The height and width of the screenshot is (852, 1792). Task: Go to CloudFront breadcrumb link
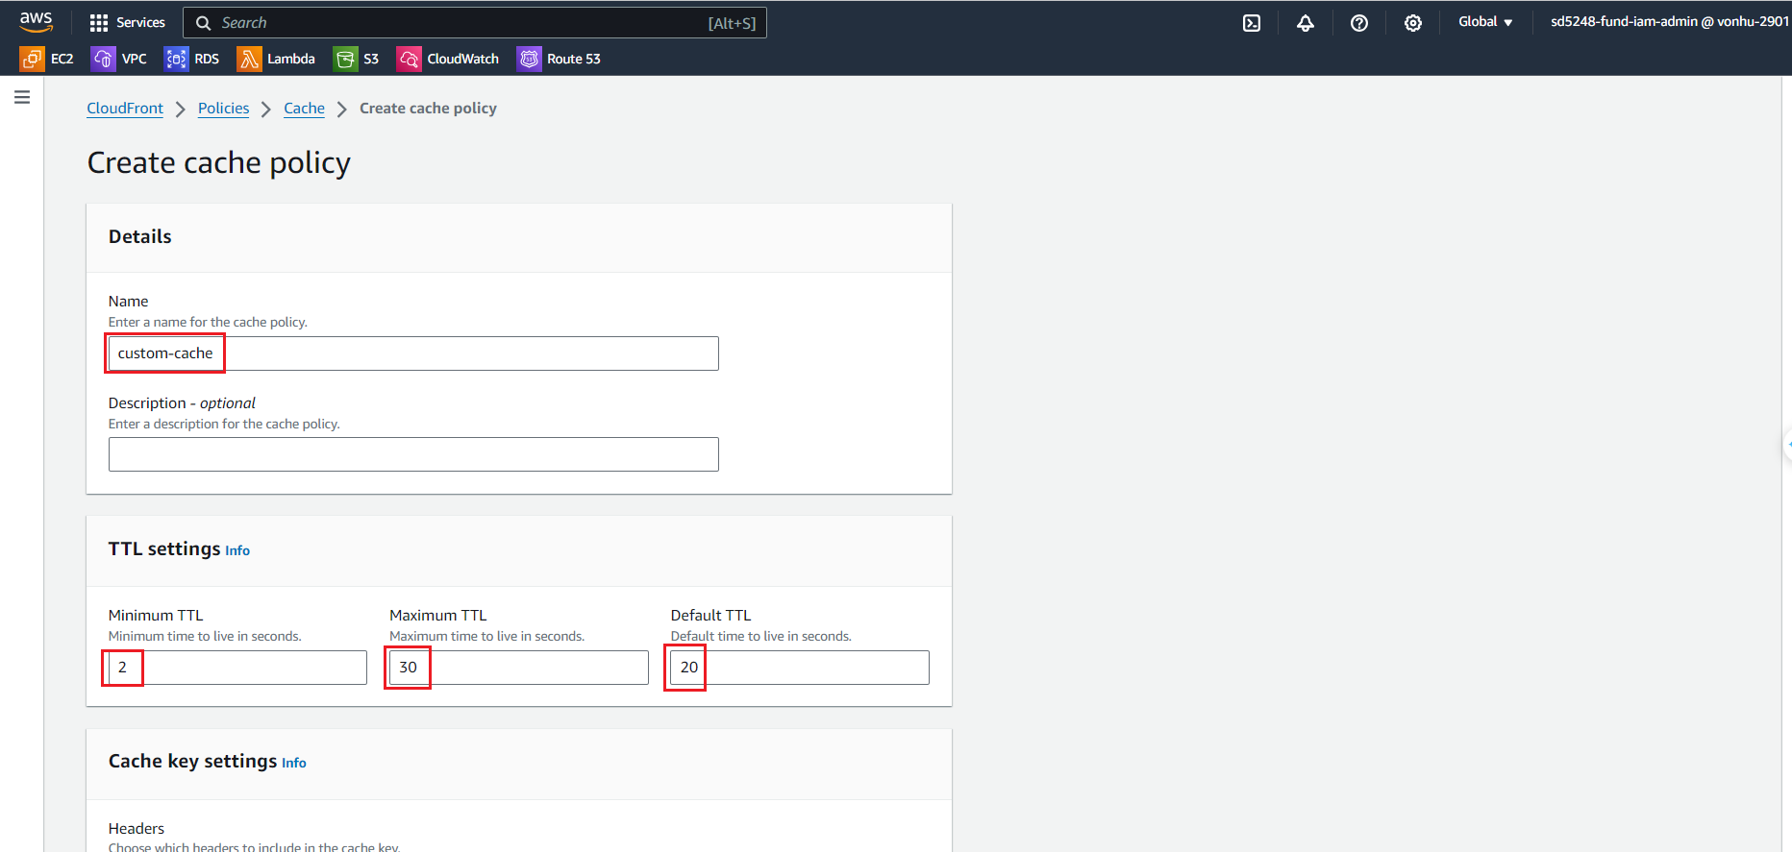125,109
